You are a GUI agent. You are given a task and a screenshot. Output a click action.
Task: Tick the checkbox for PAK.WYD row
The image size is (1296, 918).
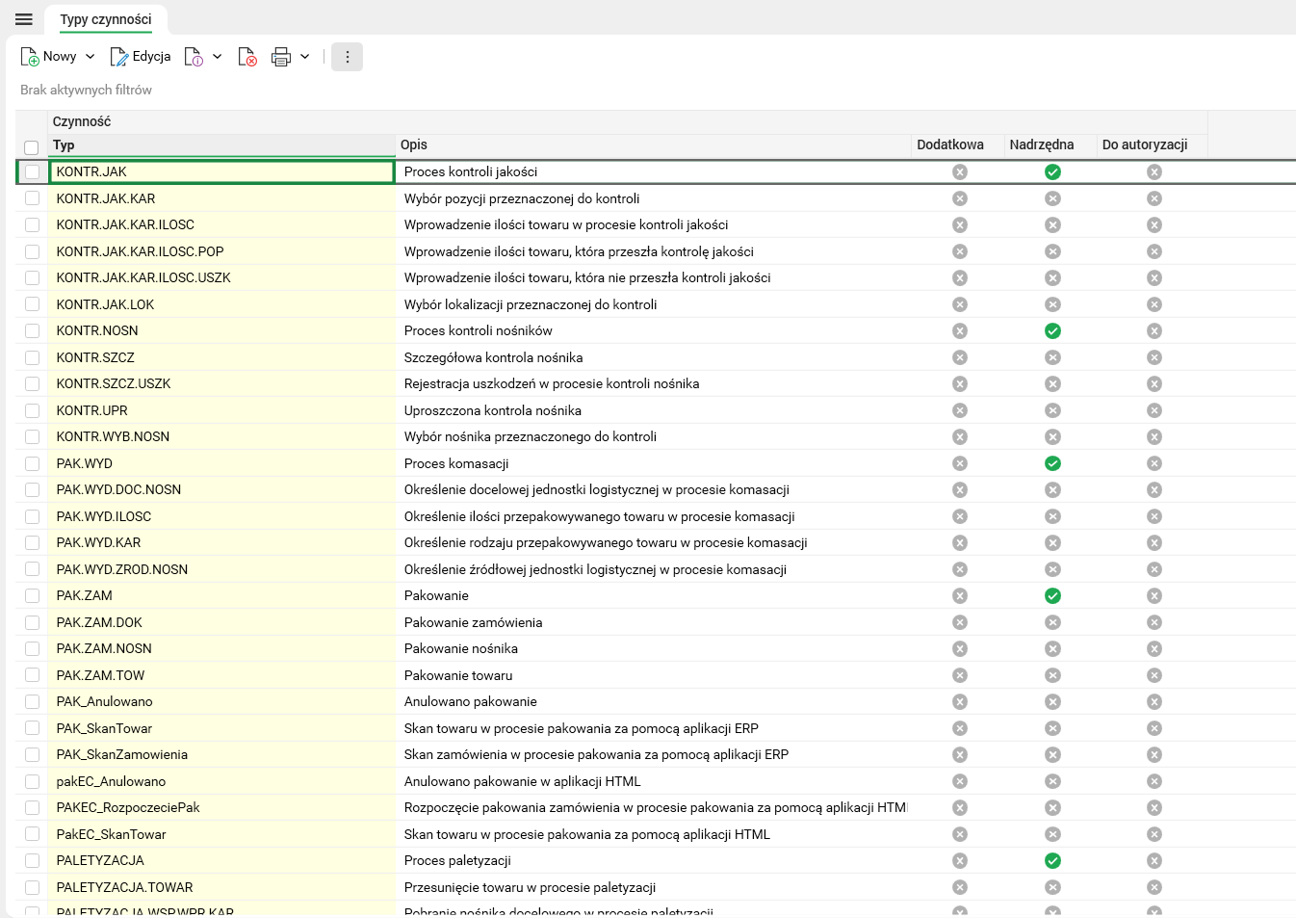click(33, 463)
